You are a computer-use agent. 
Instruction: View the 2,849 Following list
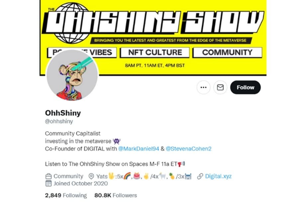[x=66, y=195]
